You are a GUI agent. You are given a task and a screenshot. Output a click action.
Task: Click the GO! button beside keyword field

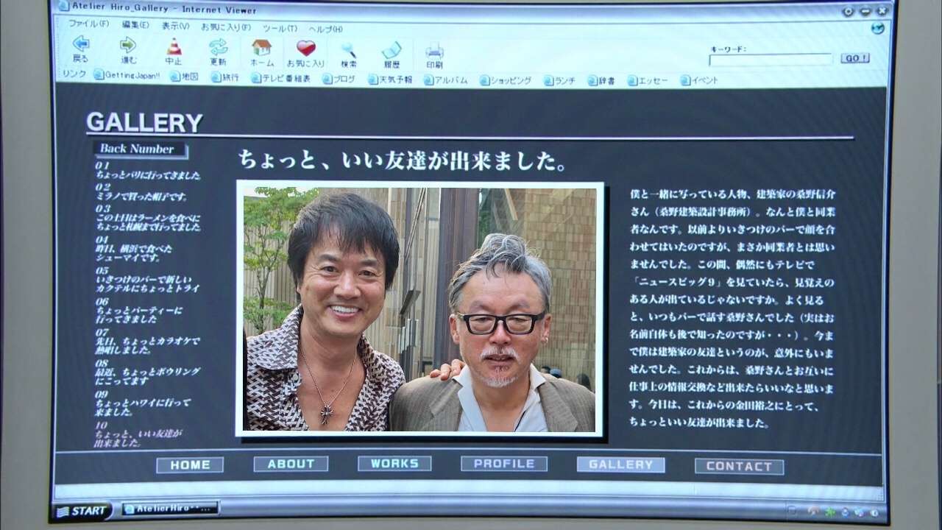point(854,58)
